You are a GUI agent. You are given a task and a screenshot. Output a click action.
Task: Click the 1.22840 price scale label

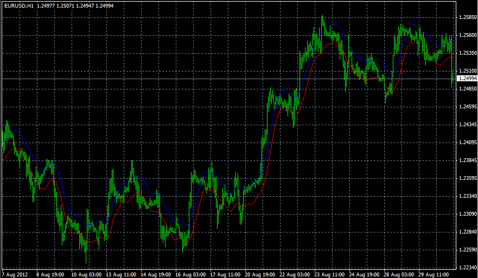(468, 232)
